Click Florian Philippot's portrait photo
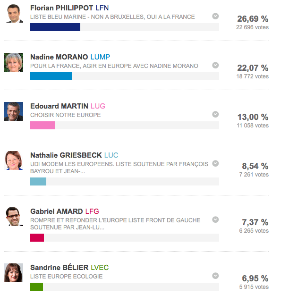This screenshot has width=281, height=295. (14, 13)
